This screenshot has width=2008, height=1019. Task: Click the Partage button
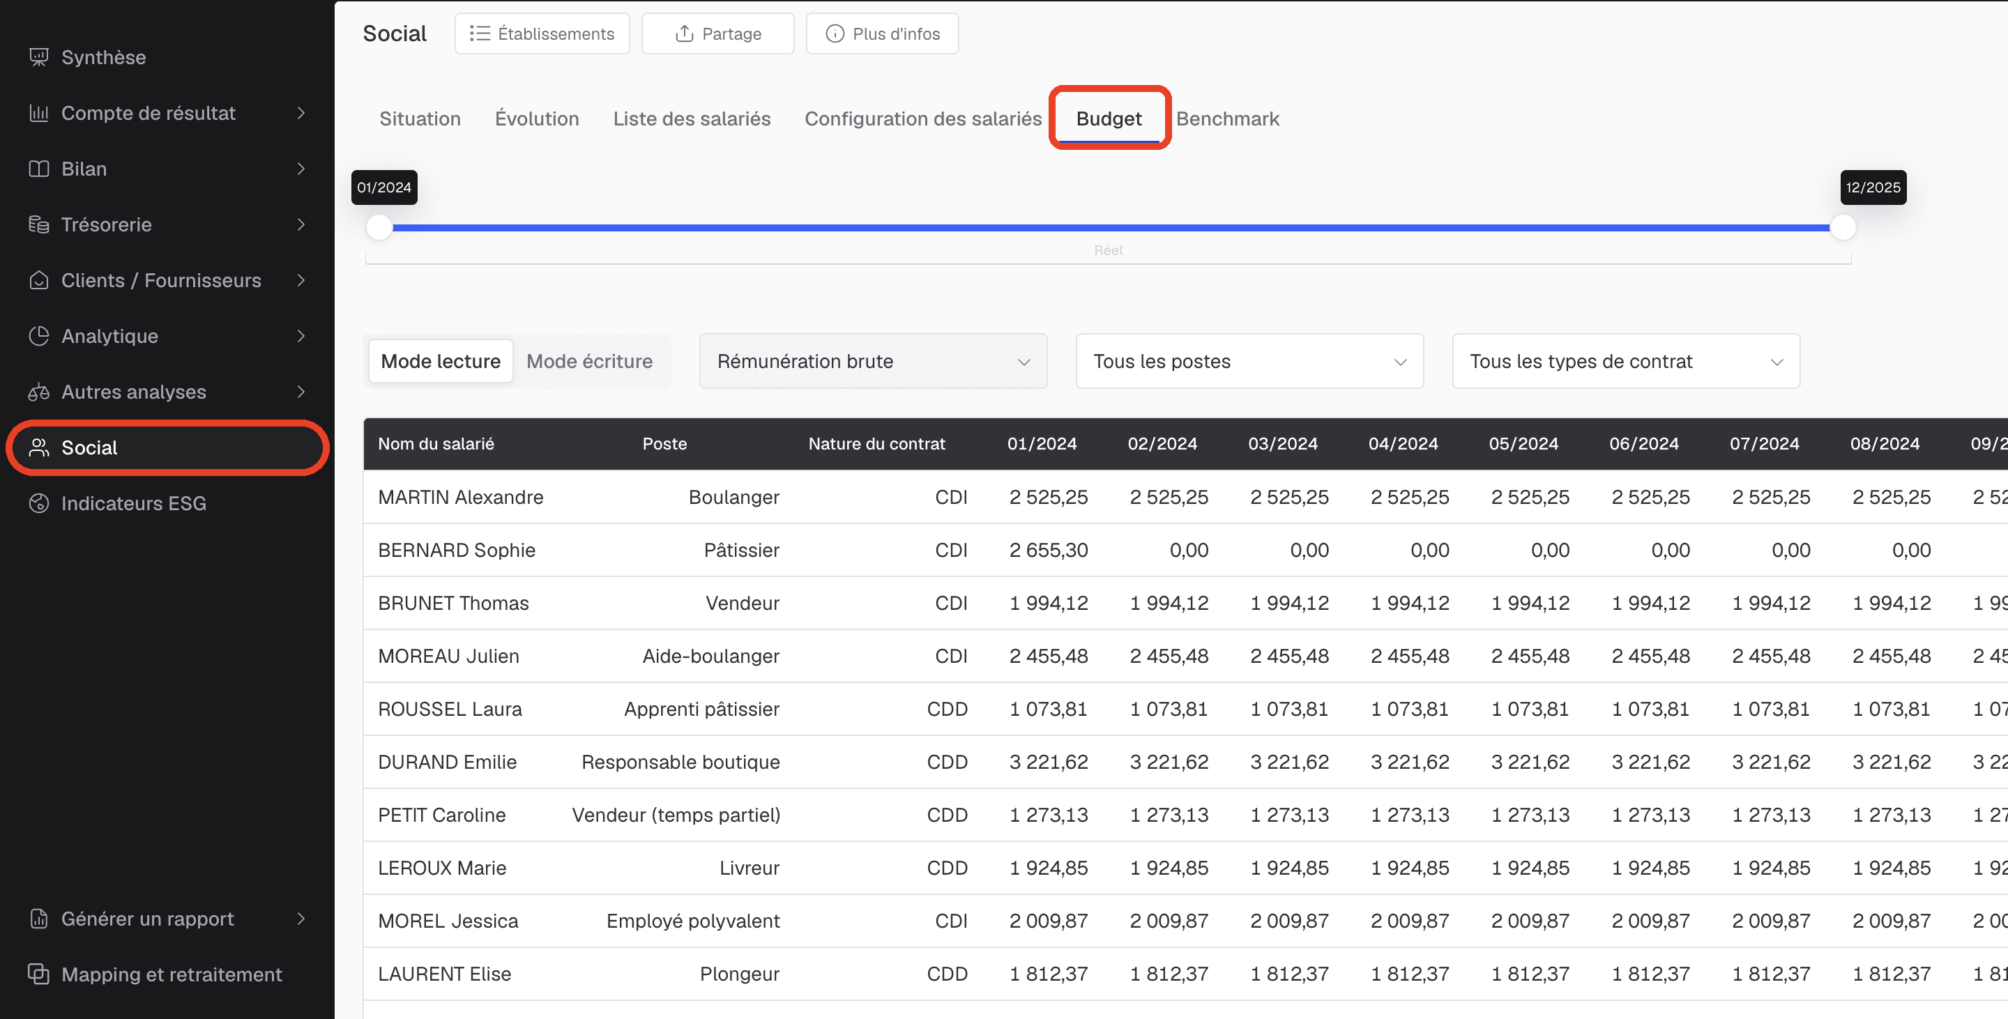[717, 33]
